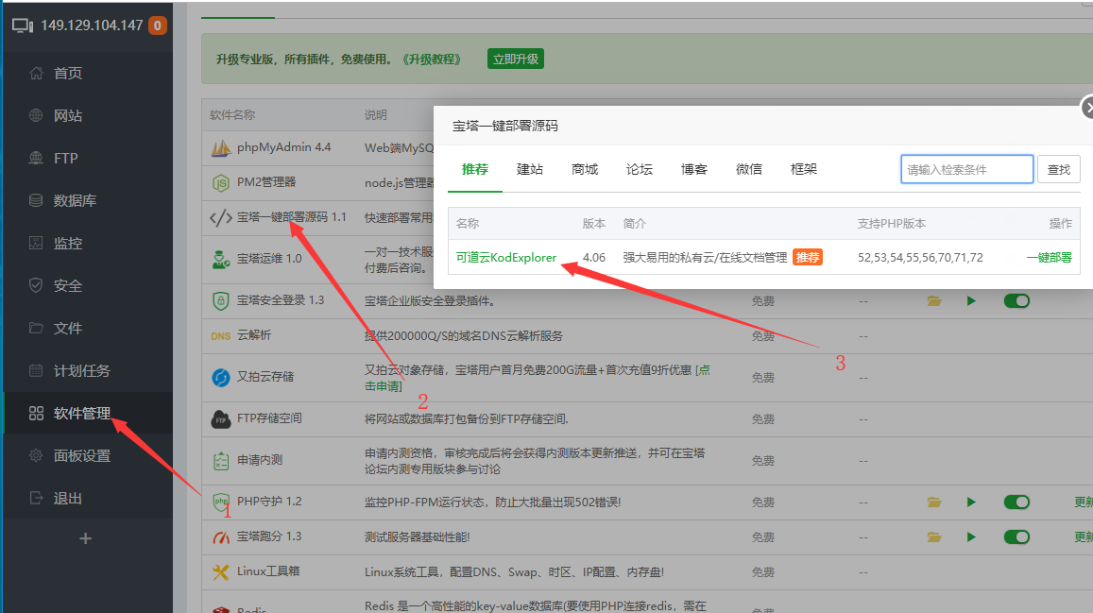
Task: Click the 文件 folder icon in sidebar
Action: click(x=36, y=328)
